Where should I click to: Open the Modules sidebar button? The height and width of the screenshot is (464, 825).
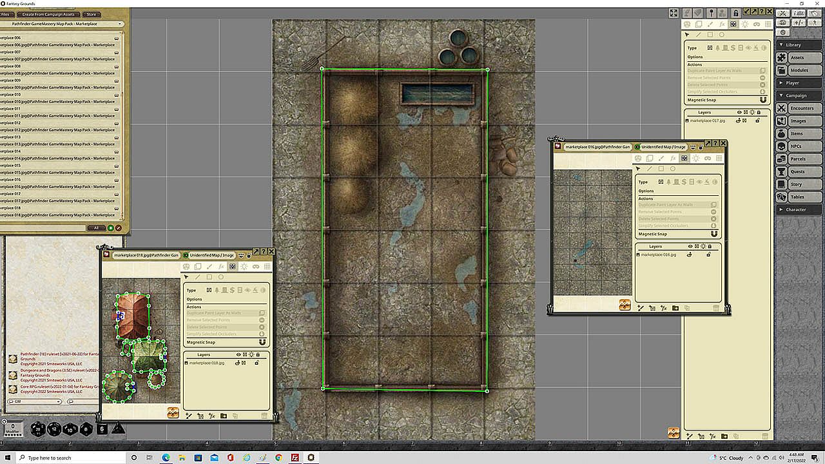[x=804, y=70]
